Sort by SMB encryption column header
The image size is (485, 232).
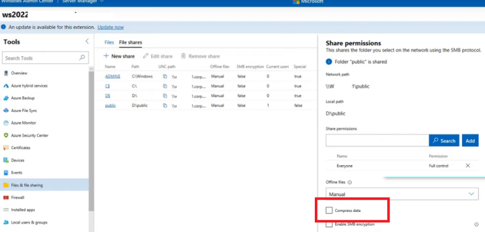click(x=250, y=66)
